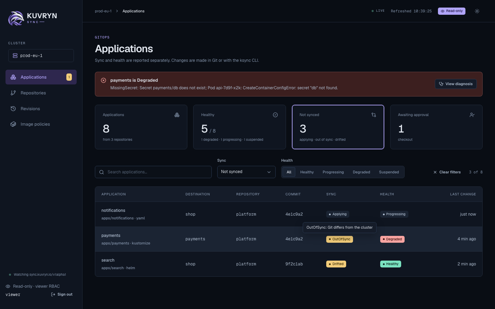Sort by APPLICATION column header
The height and width of the screenshot is (309, 495).
[113, 194]
